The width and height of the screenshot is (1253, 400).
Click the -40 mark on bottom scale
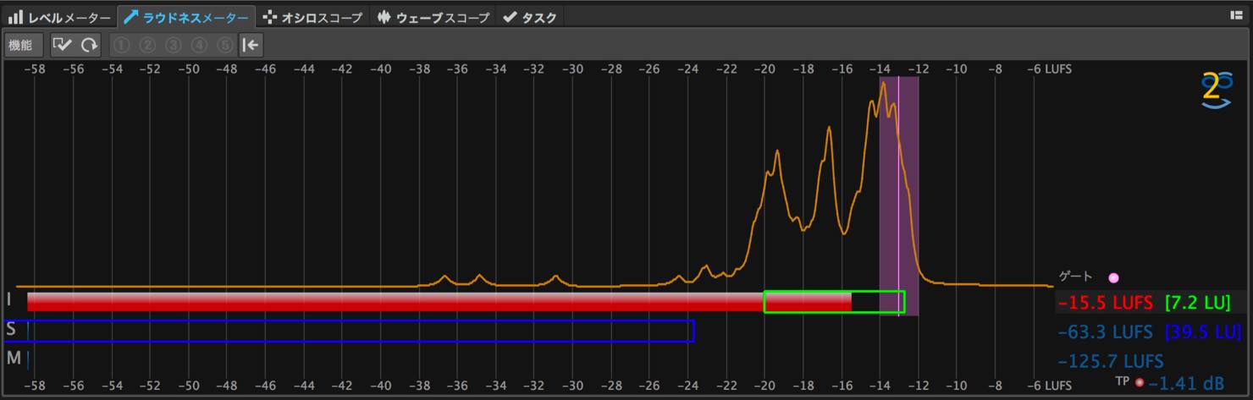point(380,385)
